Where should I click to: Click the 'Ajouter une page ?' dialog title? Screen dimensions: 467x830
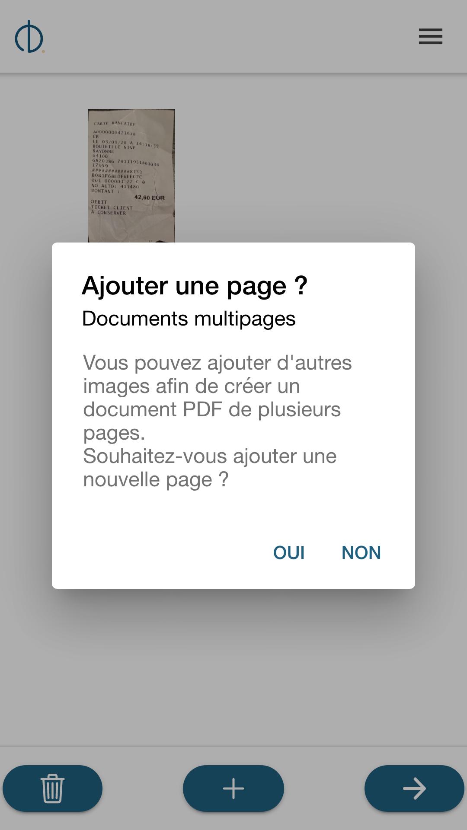[x=195, y=286]
